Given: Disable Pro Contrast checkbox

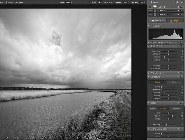Looking at the screenshot, I should tap(181, 73).
